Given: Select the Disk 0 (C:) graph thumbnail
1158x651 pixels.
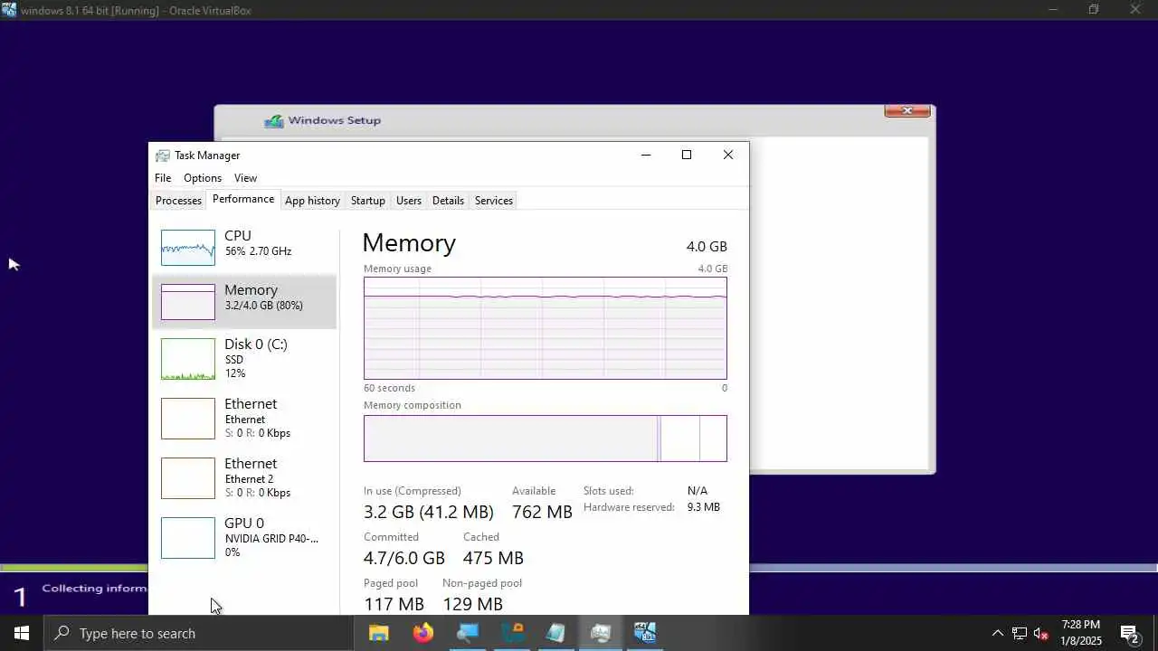Looking at the screenshot, I should tap(188, 359).
